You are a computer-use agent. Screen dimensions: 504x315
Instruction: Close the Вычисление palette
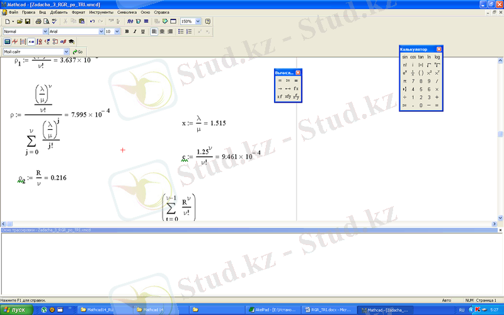[x=298, y=72]
